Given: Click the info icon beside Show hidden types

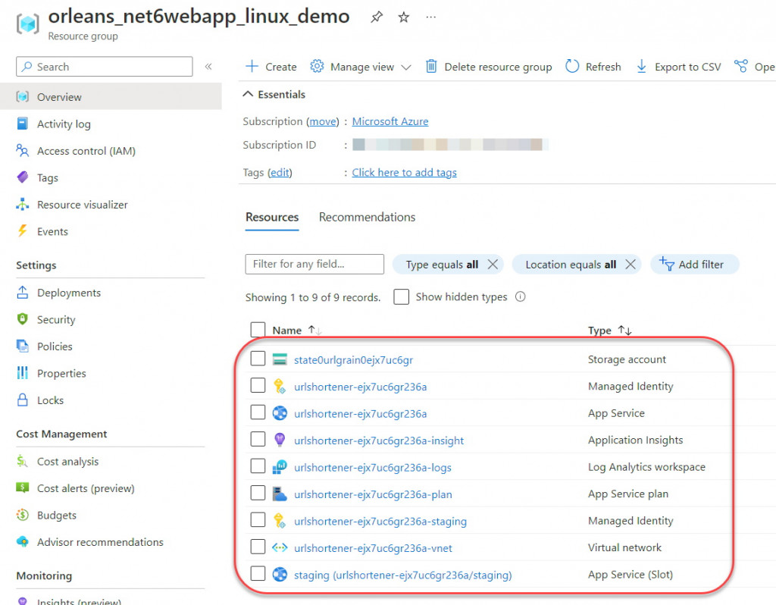Looking at the screenshot, I should 520,296.
